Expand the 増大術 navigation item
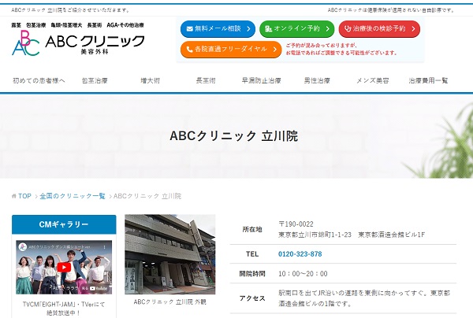The height and width of the screenshot is (318, 473). (150, 81)
